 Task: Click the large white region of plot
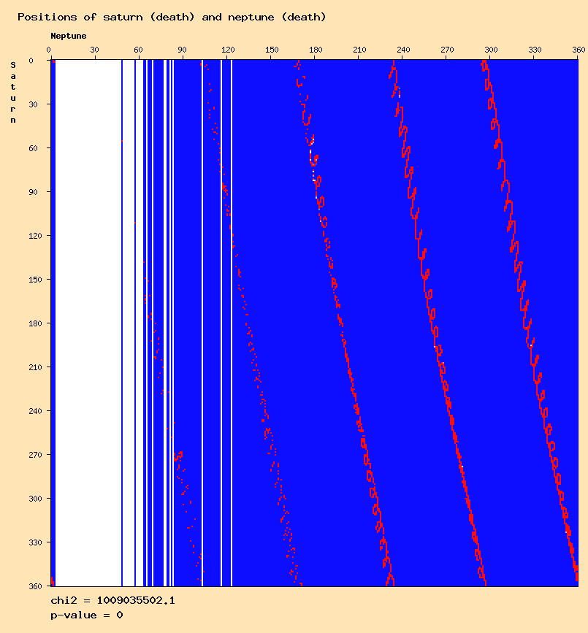click(x=88, y=323)
